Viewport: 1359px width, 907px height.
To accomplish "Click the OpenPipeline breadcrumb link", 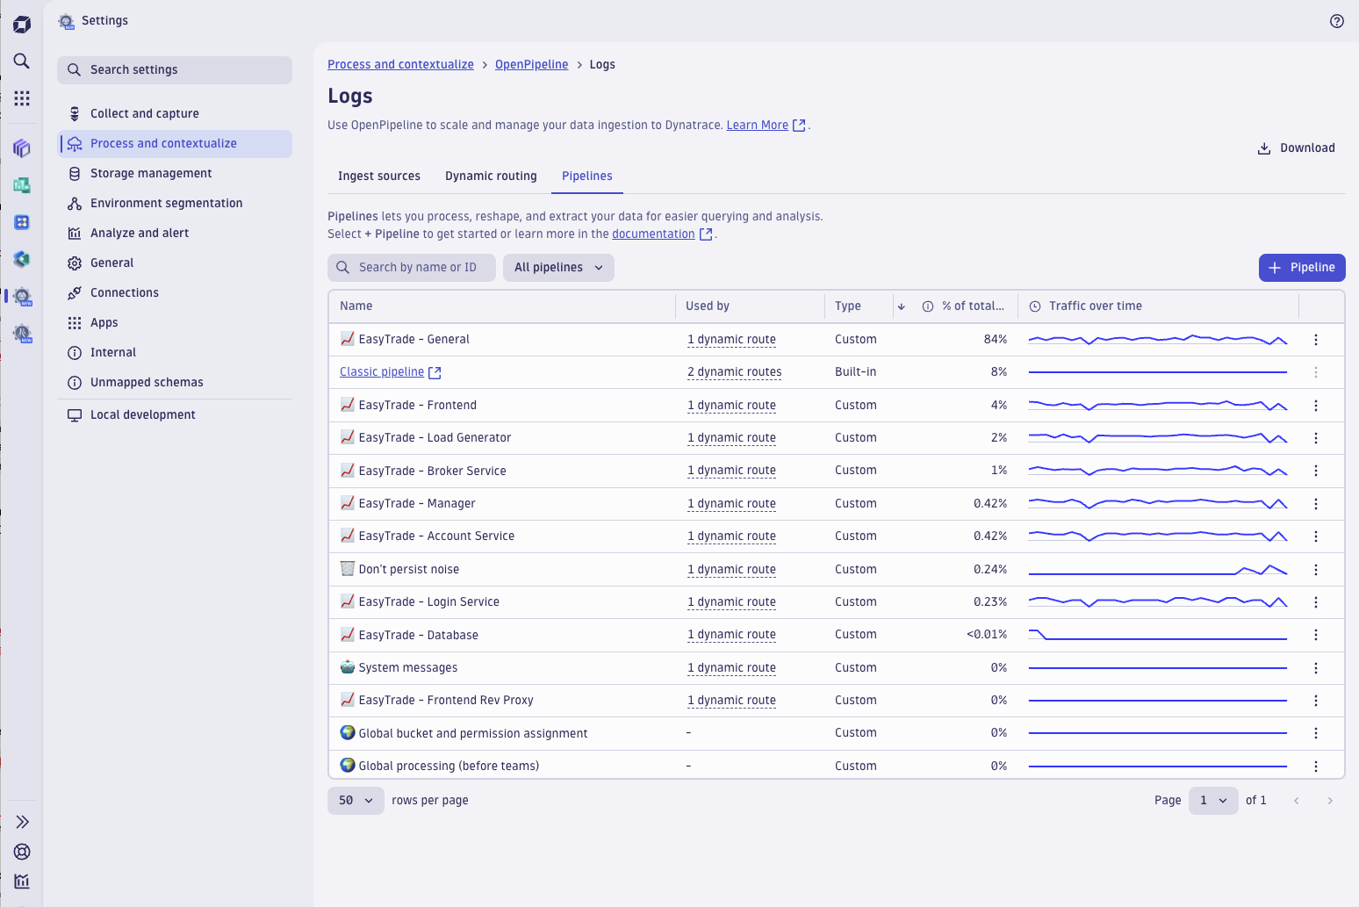I will (x=531, y=65).
